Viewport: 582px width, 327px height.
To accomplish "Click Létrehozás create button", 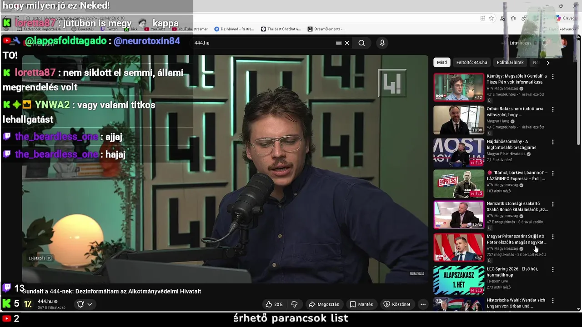I will 516,43.
